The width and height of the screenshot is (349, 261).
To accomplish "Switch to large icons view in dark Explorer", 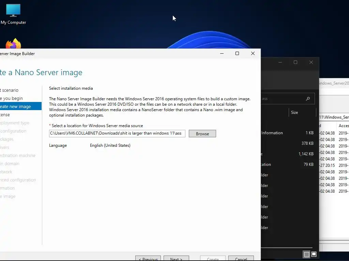I will click(314, 254).
